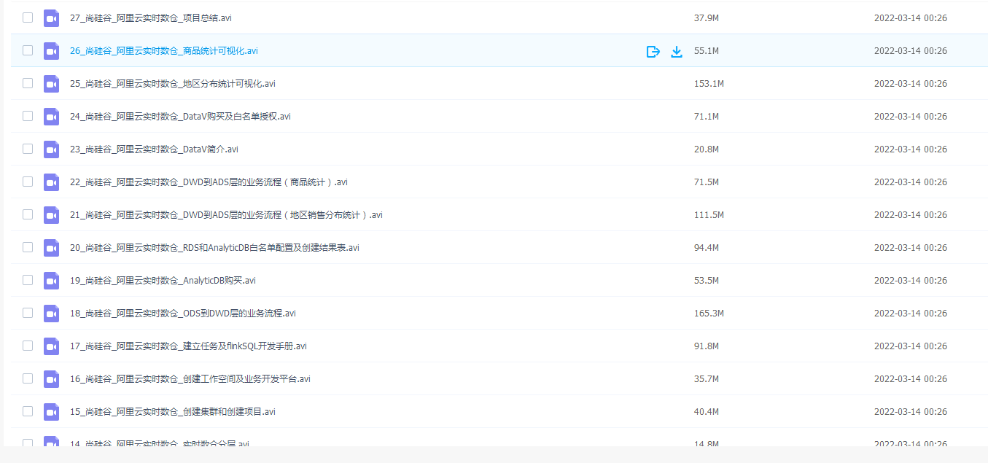Check the box for 26_商品统计可视化.avi
988x463 pixels.
coord(28,50)
